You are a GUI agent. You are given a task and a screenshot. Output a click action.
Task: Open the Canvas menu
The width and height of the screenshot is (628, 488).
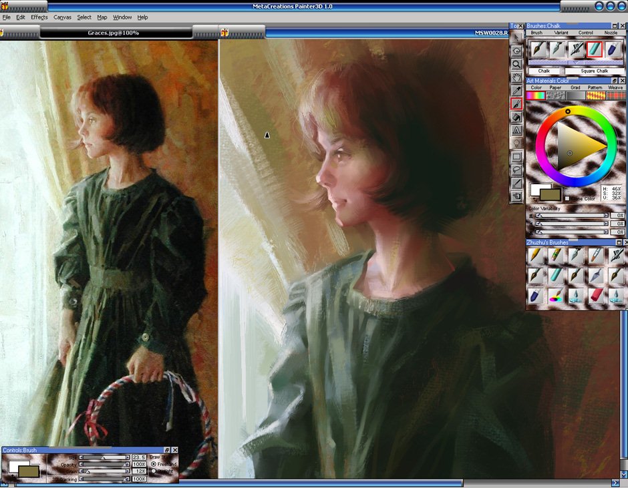62,17
